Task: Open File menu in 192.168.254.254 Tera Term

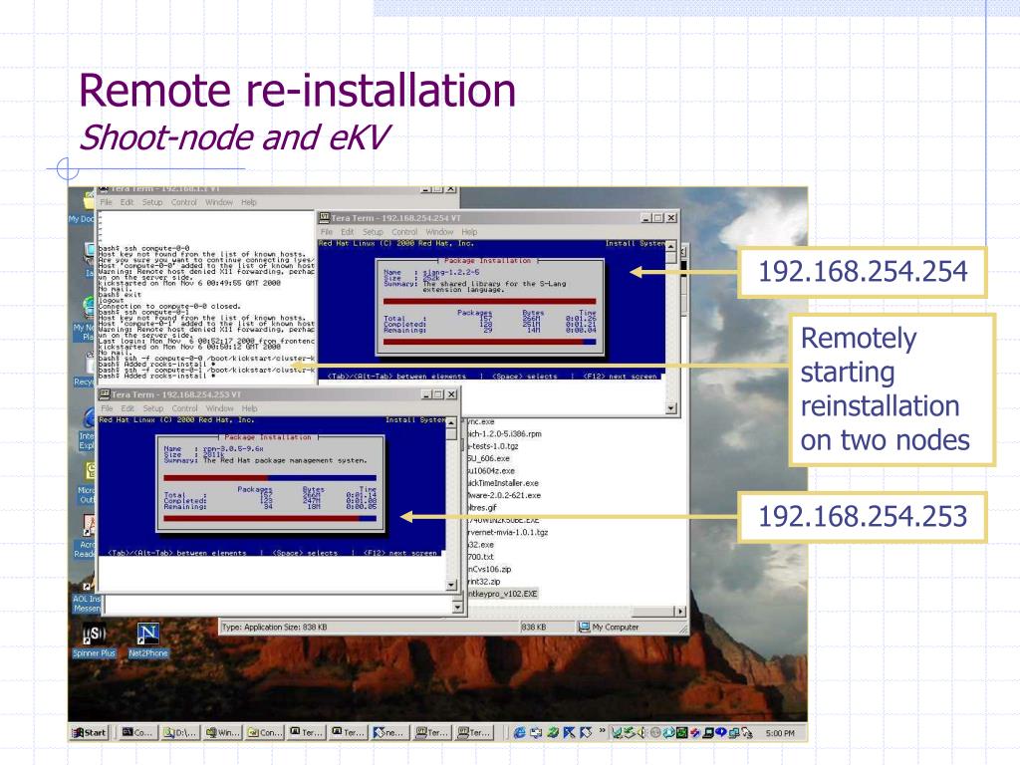Action: click(x=326, y=231)
